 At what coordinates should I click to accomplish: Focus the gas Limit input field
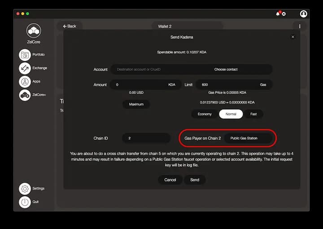pos(234,85)
